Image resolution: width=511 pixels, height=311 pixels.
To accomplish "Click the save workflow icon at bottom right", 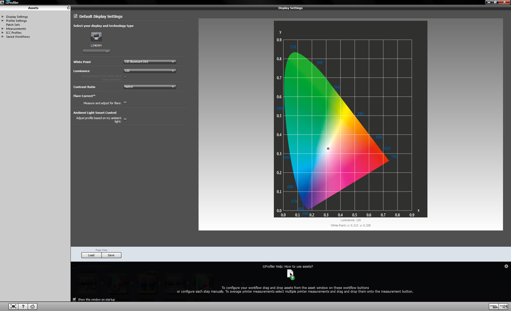I will [x=504, y=306].
